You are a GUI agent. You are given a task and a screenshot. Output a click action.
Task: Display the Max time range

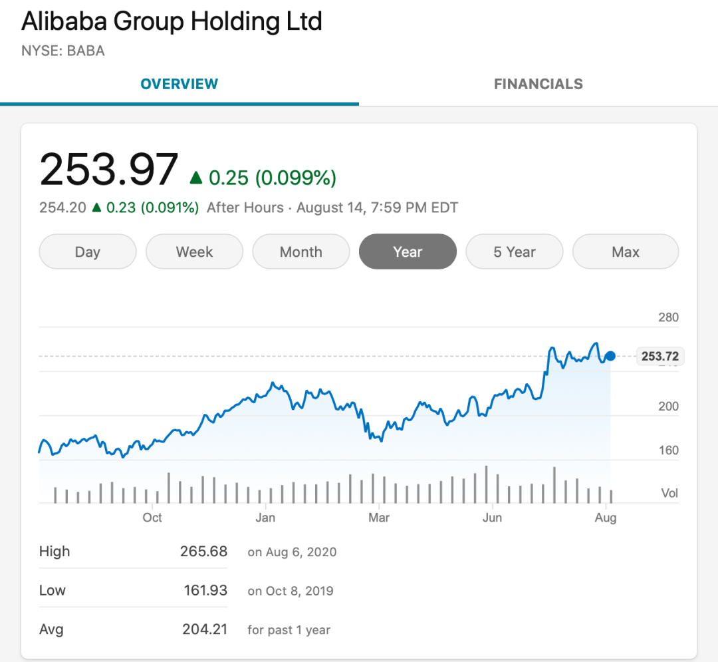point(626,252)
